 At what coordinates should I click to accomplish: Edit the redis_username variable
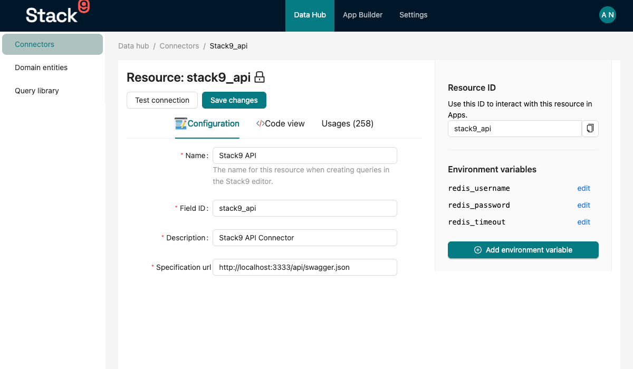click(583, 188)
